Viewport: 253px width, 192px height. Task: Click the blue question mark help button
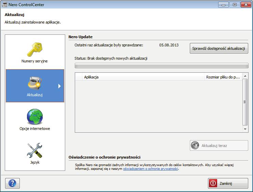tap(12, 183)
